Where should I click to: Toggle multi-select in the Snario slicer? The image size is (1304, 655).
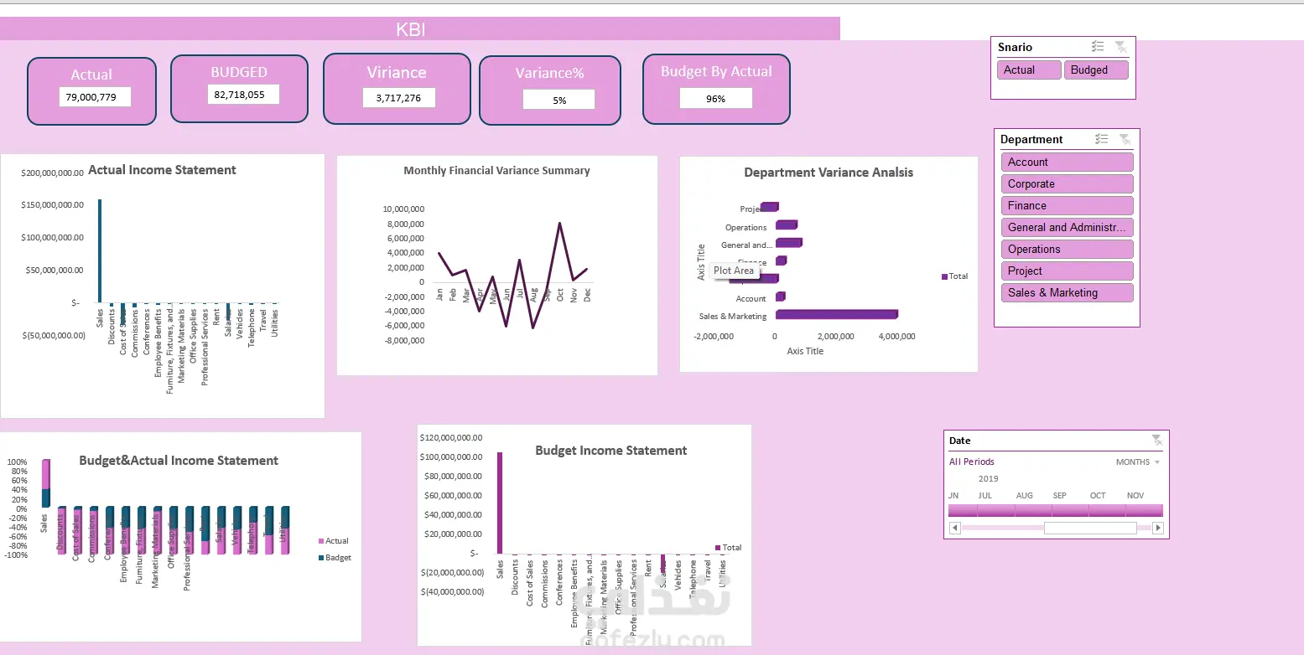coord(1098,47)
